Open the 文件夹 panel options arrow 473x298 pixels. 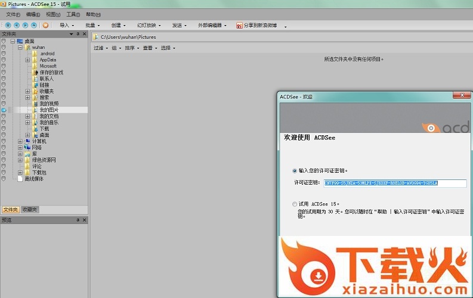coord(71,34)
